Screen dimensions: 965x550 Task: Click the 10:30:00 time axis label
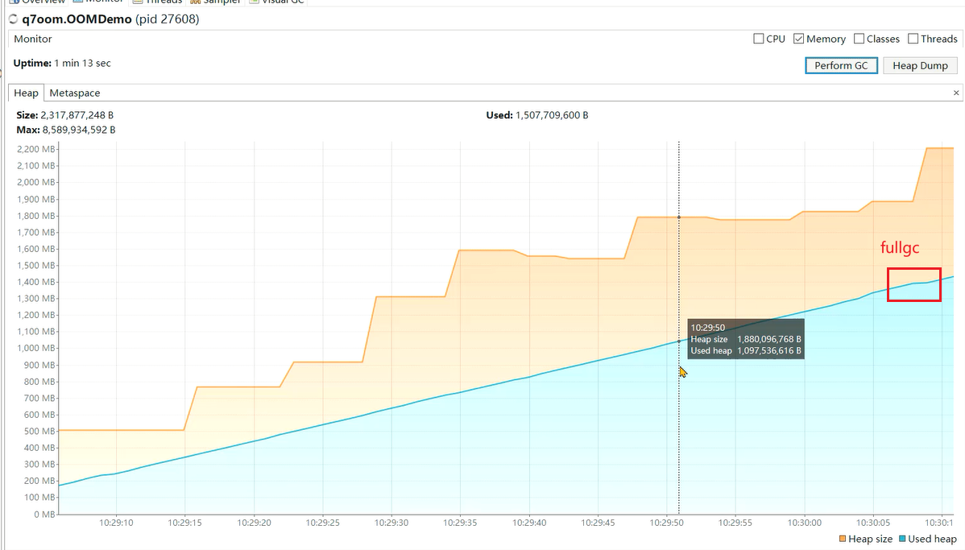tap(805, 522)
